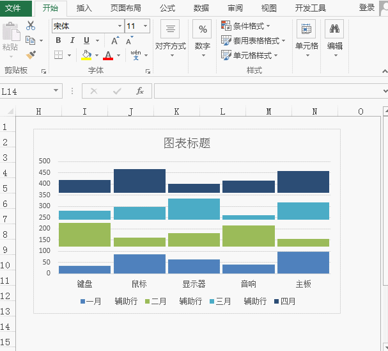Open the clipboard dialog launcher

point(44,72)
